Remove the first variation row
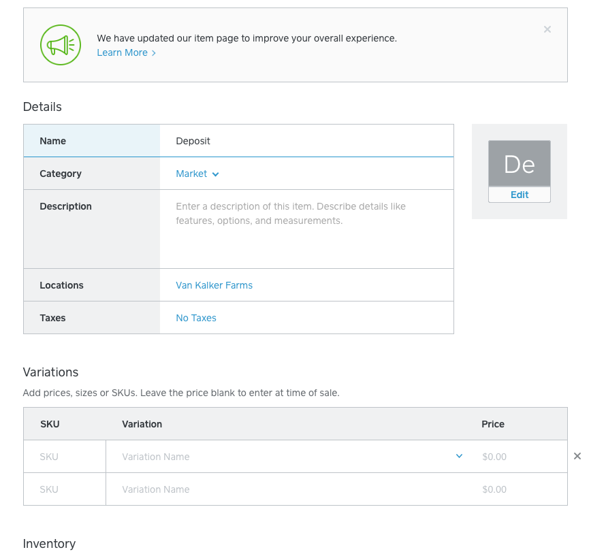 [x=577, y=456]
